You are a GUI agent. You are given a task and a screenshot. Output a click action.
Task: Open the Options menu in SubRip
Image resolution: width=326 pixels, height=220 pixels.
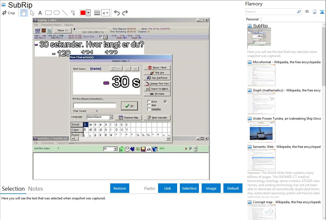coord(69,25)
